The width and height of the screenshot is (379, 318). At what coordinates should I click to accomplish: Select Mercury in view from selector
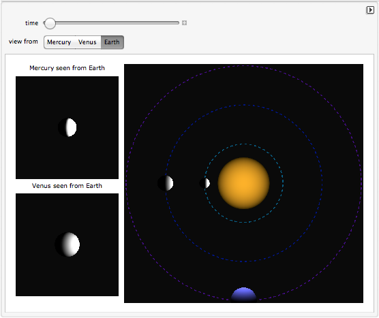coord(59,42)
